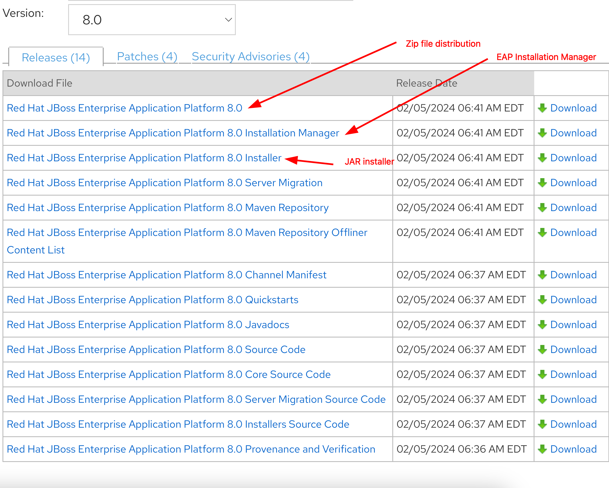Click the download icon for EAP 8.0 zip distribution

pos(543,108)
